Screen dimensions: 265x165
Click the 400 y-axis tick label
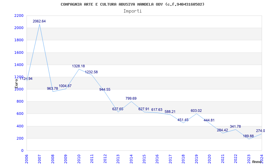(x=20, y=126)
